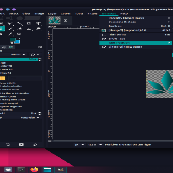The height and width of the screenshot is (173, 173).
Task: Select the Color Picker tool
Action: [x=10, y=34]
